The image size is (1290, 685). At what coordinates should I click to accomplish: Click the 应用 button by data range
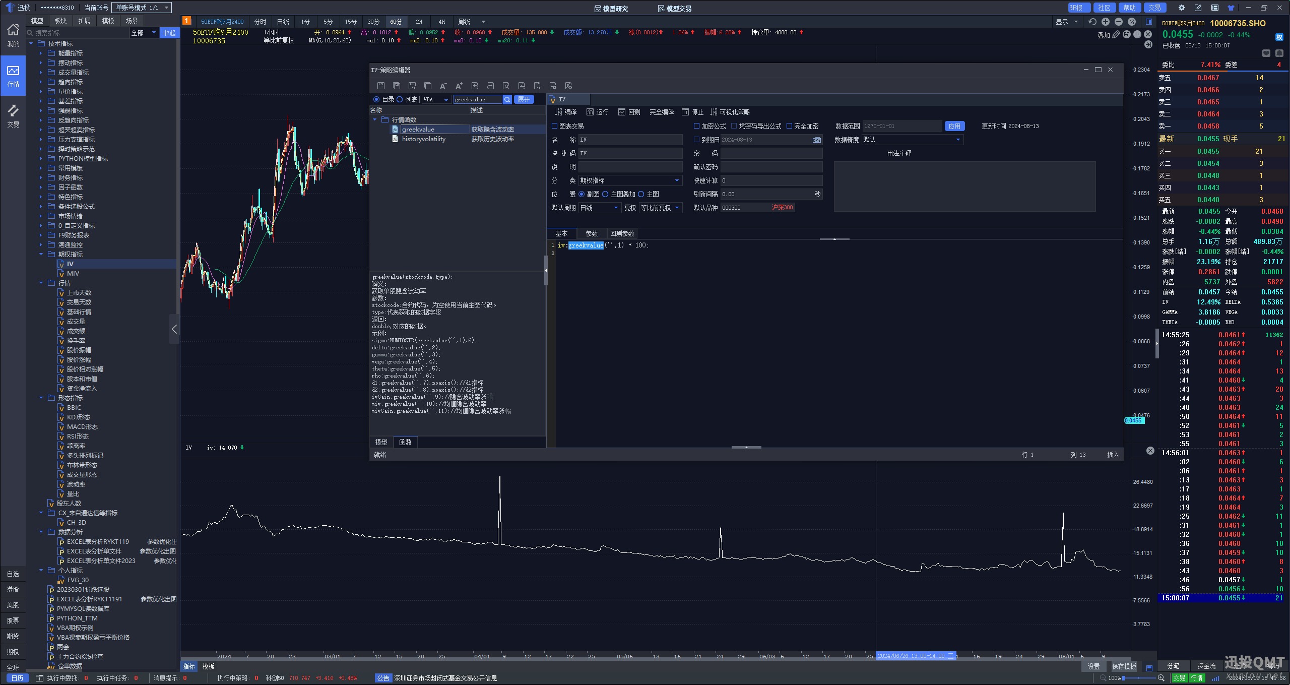click(954, 126)
